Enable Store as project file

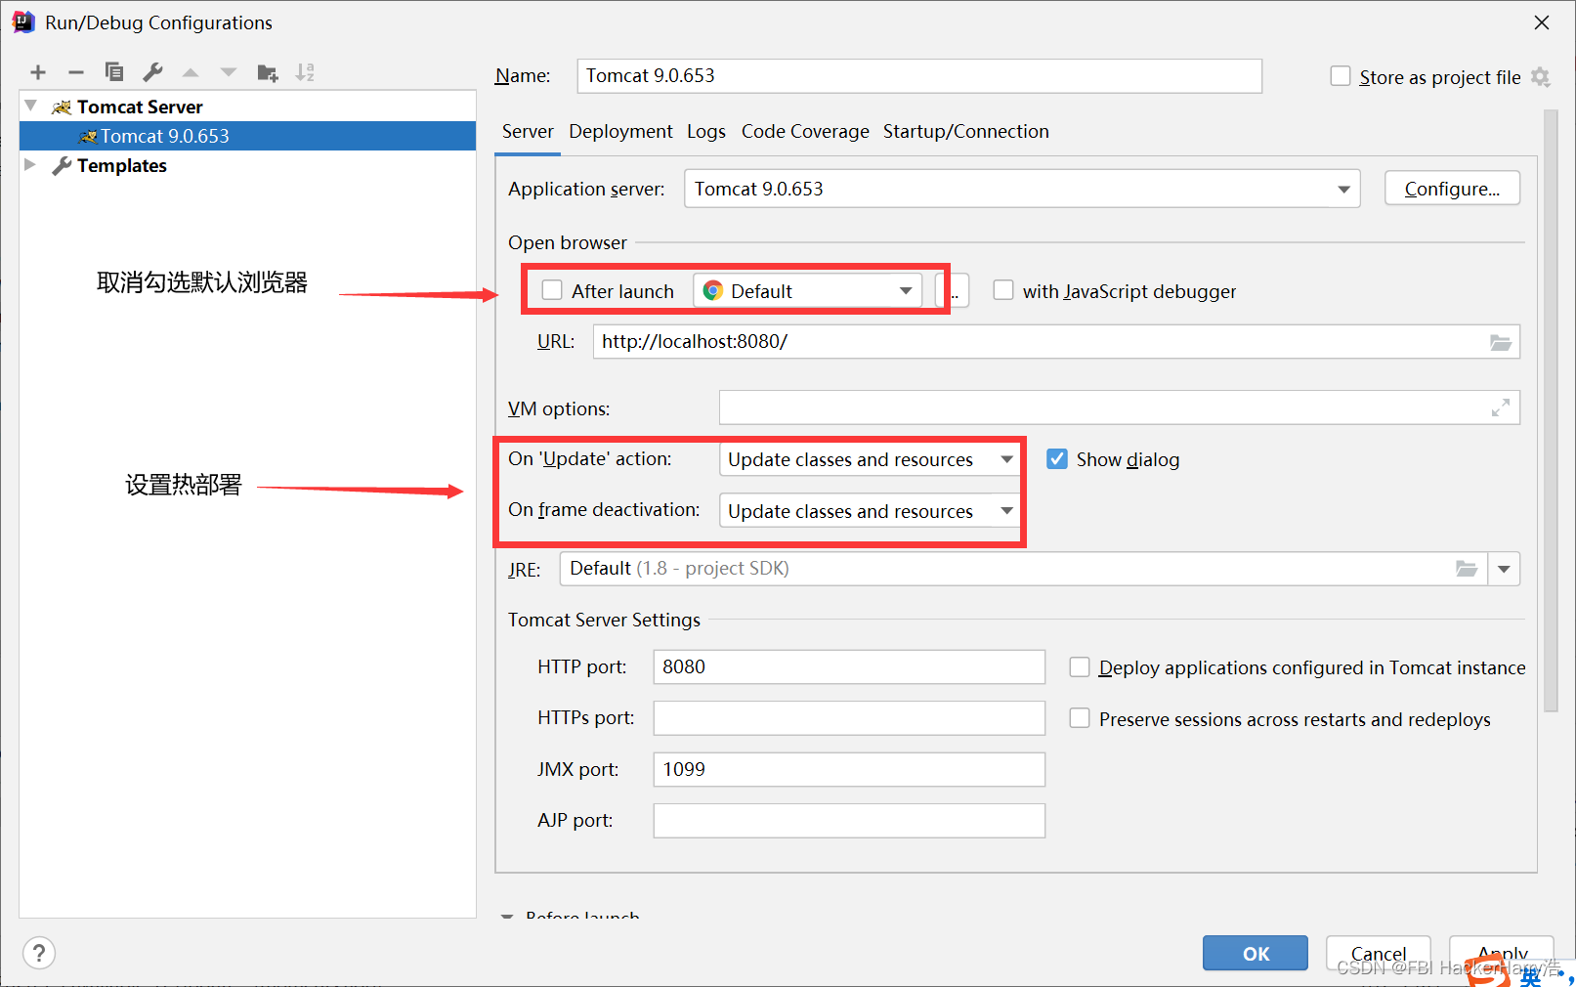1341,76
